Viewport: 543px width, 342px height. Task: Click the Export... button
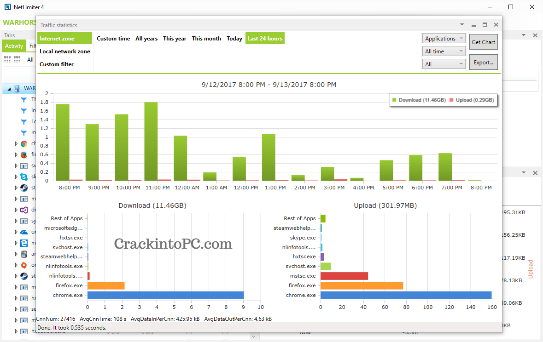484,62
